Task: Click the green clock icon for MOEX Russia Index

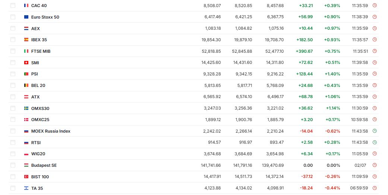Action: pos(375,131)
